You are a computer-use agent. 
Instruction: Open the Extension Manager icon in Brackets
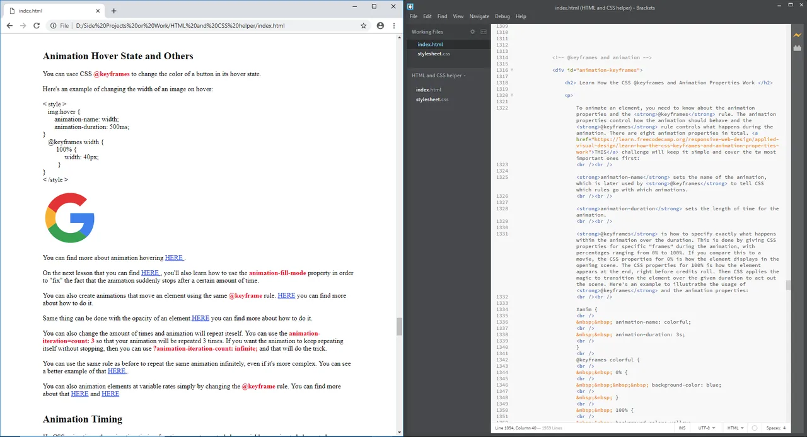coord(798,48)
